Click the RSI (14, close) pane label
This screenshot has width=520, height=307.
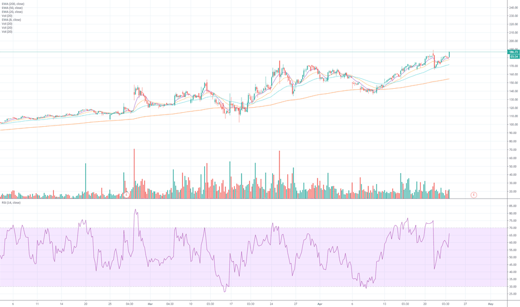click(11, 203)
